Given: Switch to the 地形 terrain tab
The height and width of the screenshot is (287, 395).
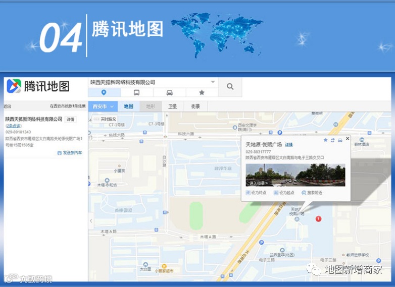Looking at the screenshot, I should (151, 106).
